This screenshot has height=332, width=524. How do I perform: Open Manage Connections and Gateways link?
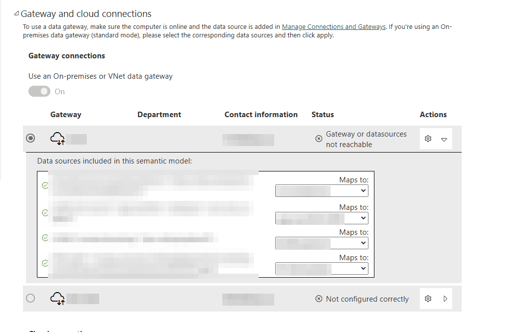click(334, 27)
